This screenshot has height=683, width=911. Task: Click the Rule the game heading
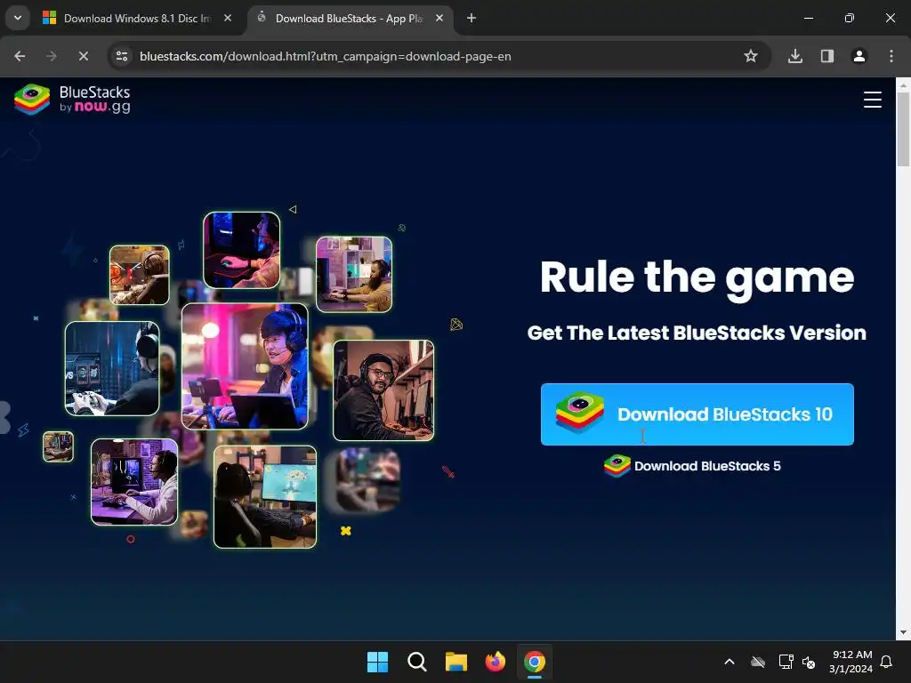click(697, 278)
